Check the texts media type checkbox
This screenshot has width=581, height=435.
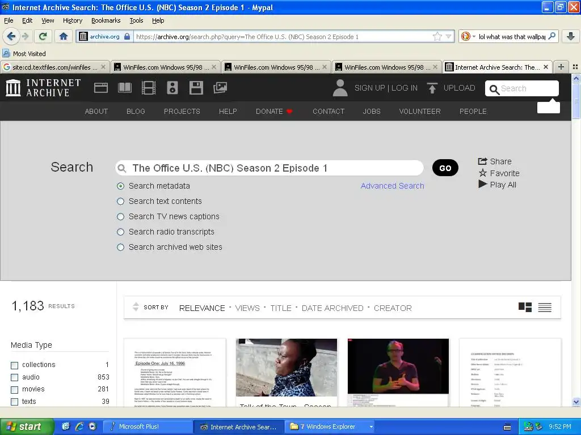coord(14,402)
